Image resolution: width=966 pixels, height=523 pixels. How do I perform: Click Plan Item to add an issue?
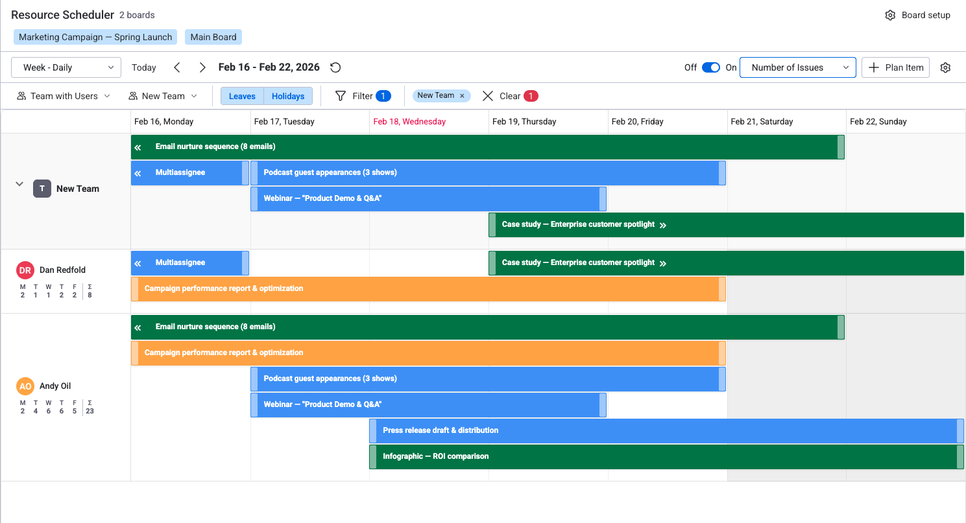[895, 67]
